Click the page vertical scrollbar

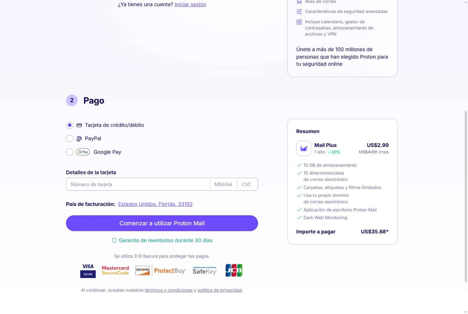(x=466, y=196)
